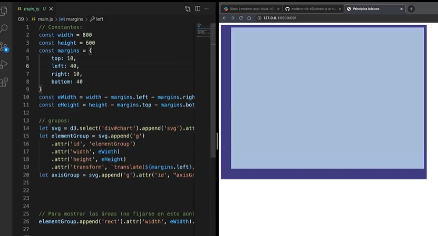This screenshot has height=236, width=438.
Task: Click the 'const width = 800' line
Action: [65, 35]
